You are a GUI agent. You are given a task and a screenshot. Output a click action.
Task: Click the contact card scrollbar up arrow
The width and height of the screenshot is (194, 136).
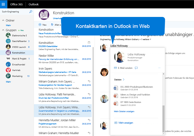click(x=164, y=74)
